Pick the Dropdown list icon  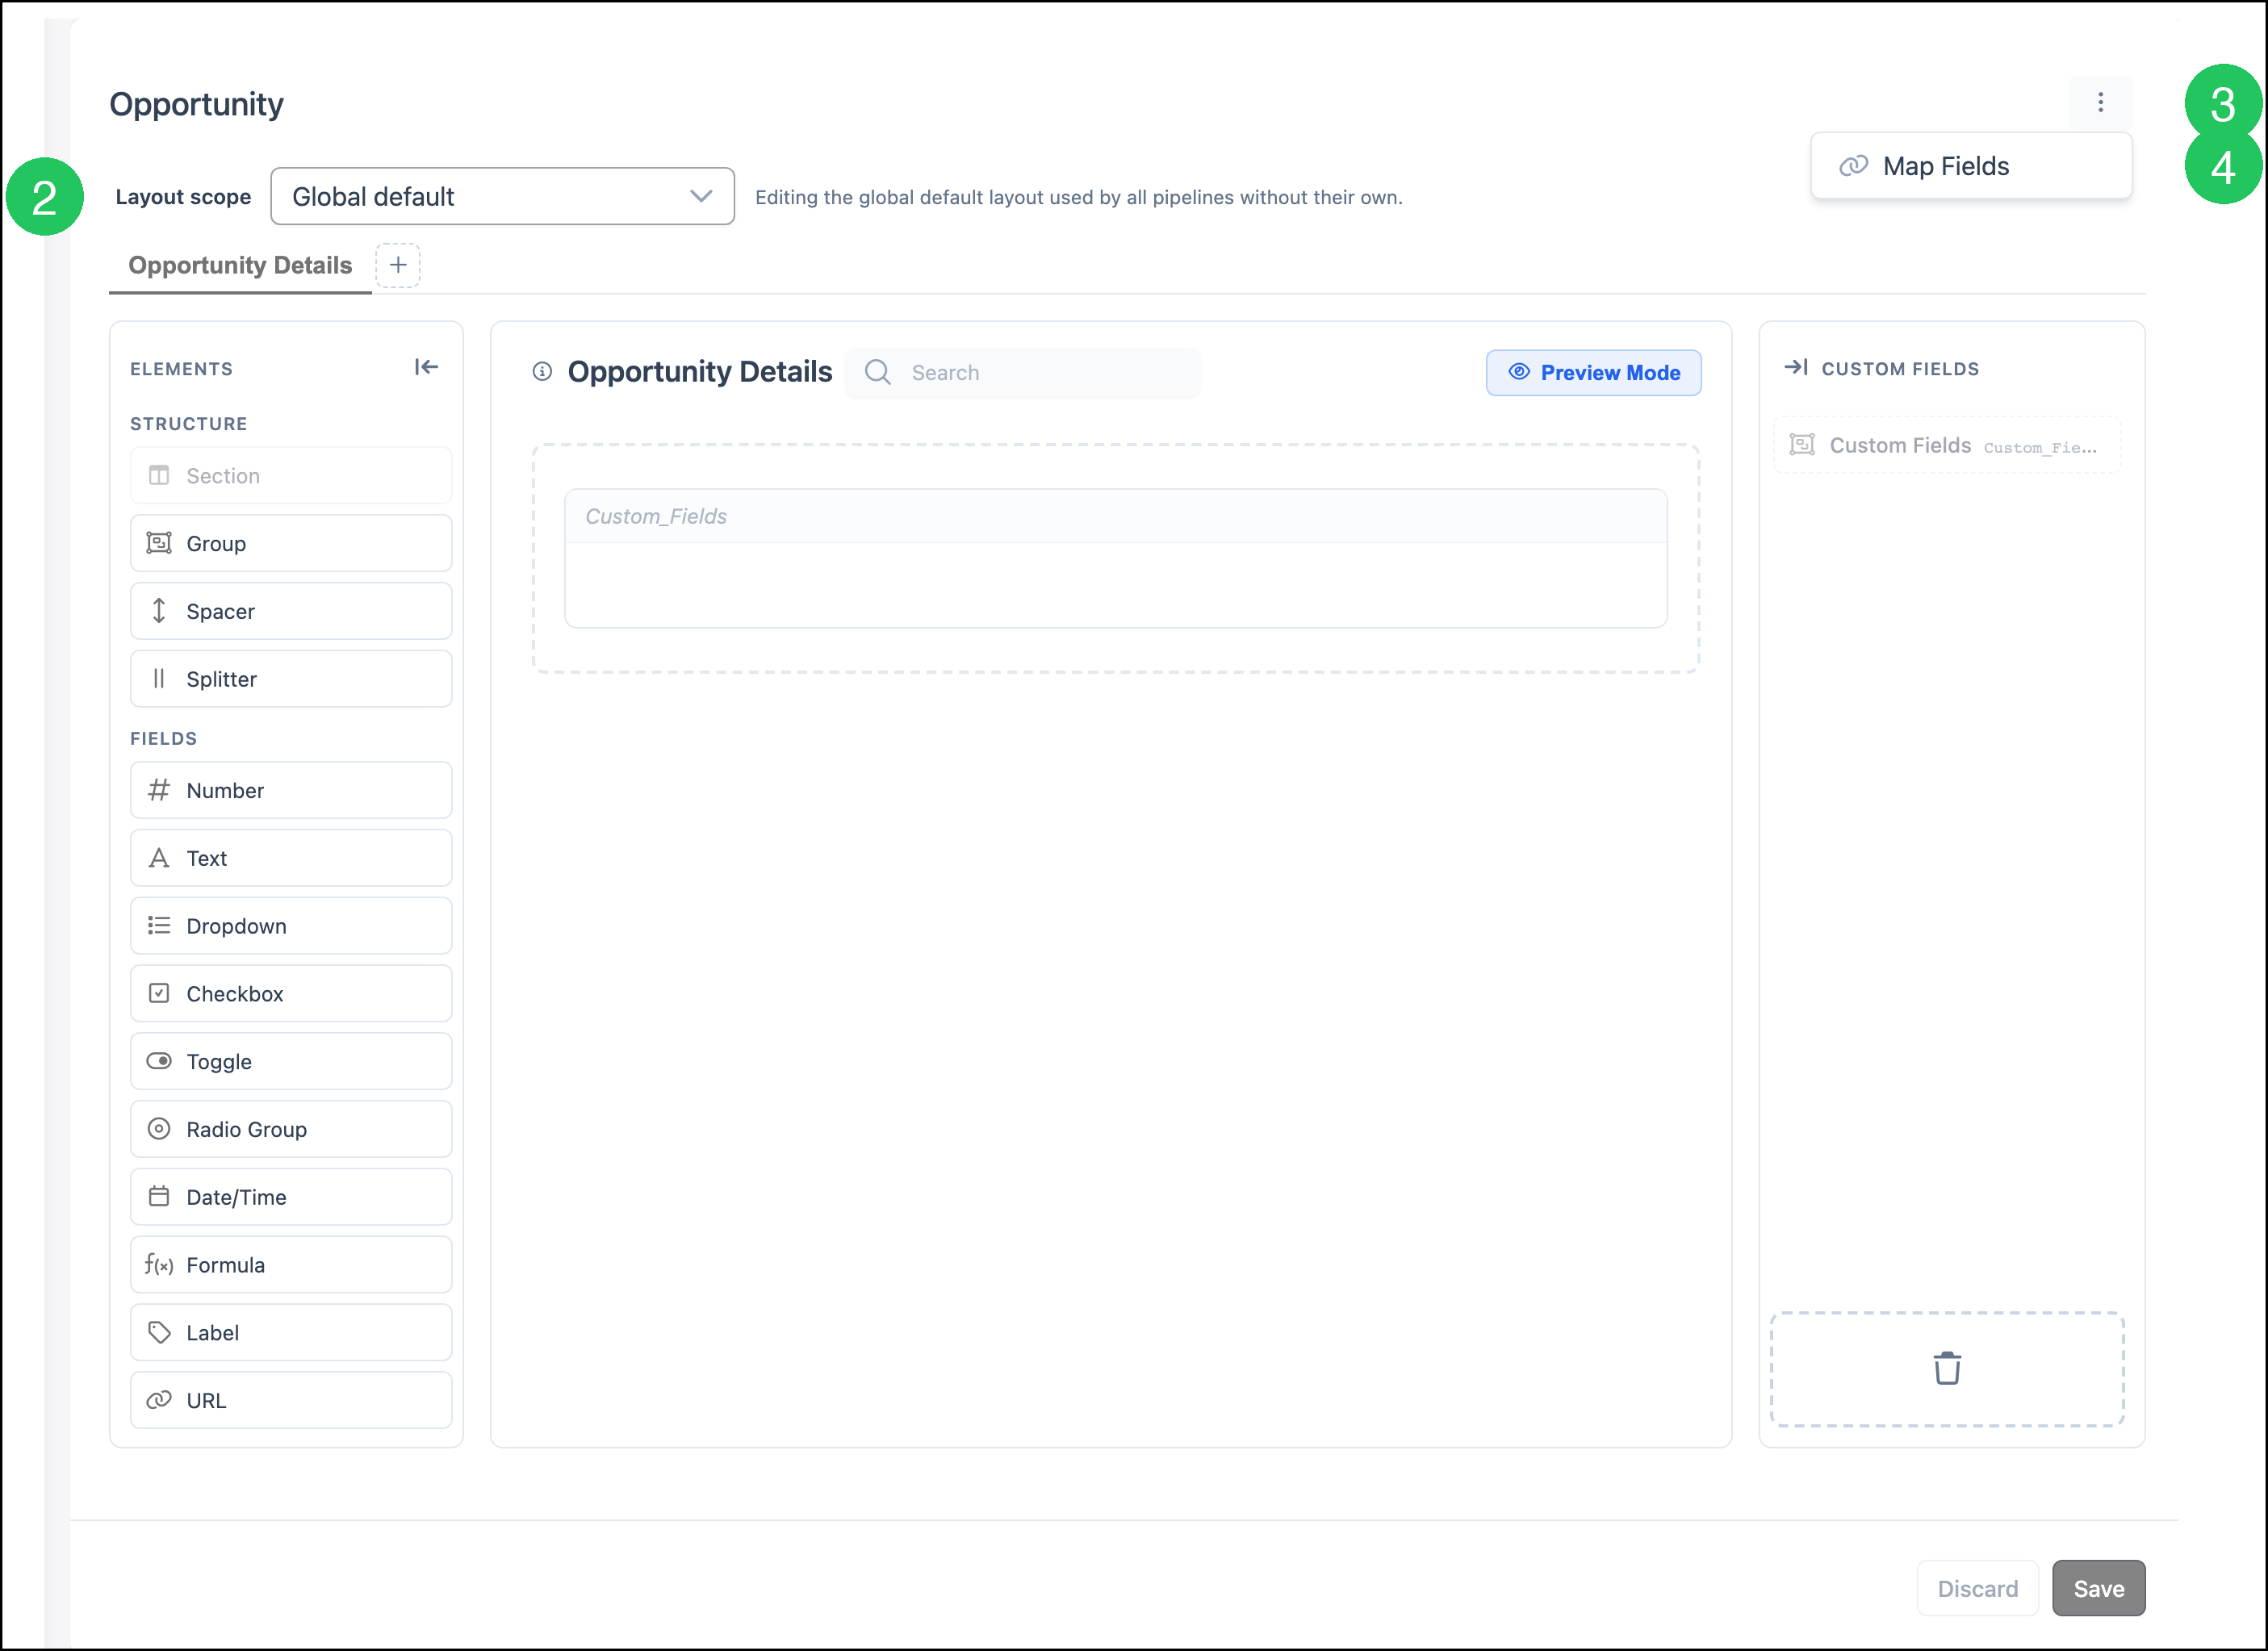coord(159,926)
